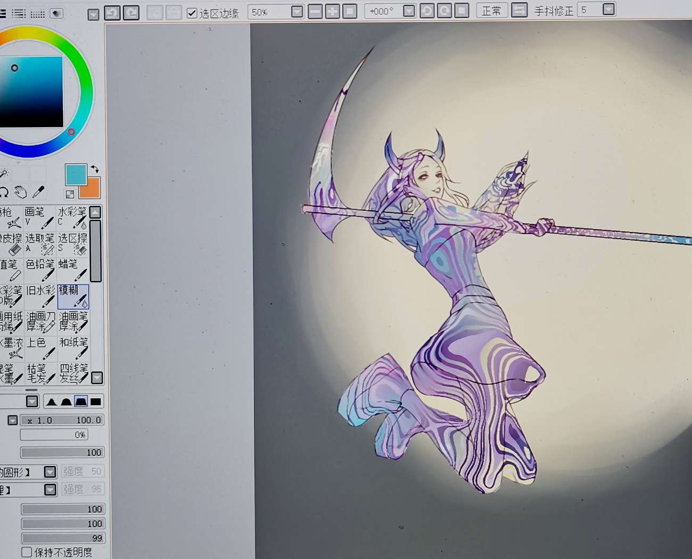Open the brush shape 圆形 dropdown
This screenshot has height=559, width=692.
[x=50, y=472]
